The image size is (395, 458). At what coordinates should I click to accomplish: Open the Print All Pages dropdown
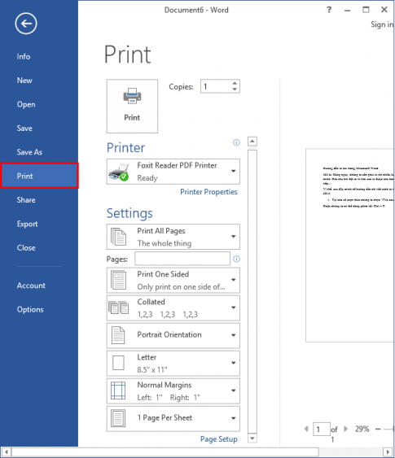click(173, 237)
